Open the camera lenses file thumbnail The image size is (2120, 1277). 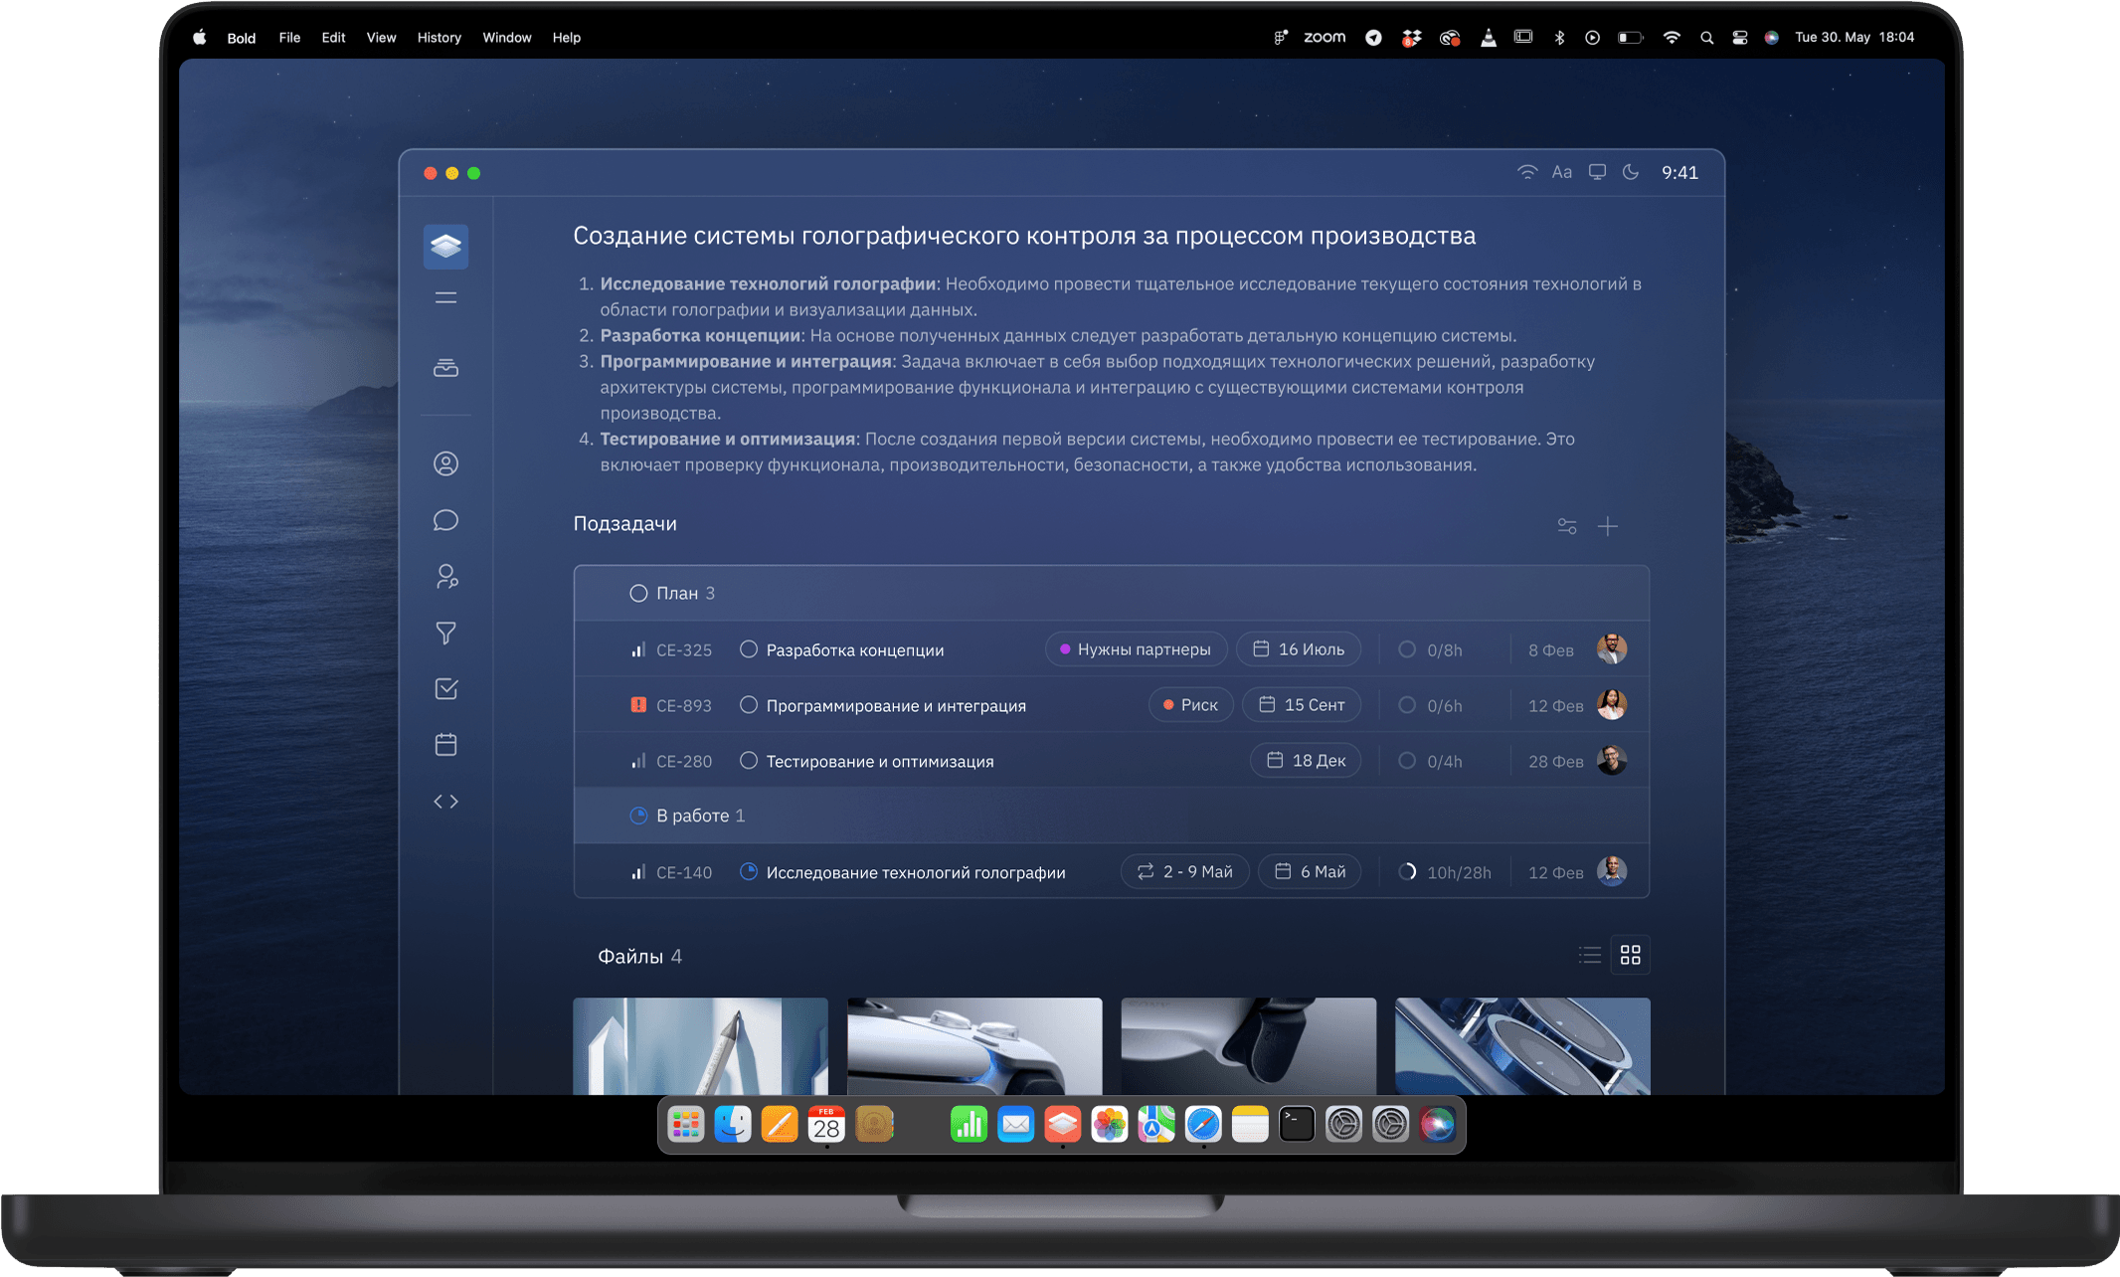click(1522, 1046)
